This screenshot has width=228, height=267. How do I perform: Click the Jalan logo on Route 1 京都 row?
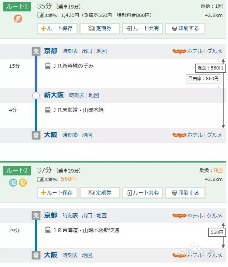179,51
